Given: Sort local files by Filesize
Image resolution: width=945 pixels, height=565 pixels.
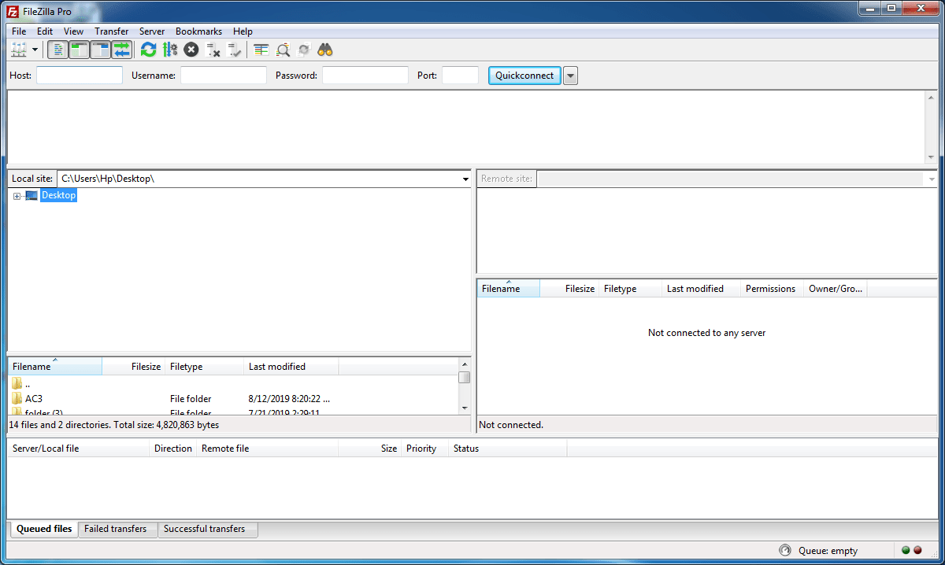Looking at the screenshot, I should [133, 367].
